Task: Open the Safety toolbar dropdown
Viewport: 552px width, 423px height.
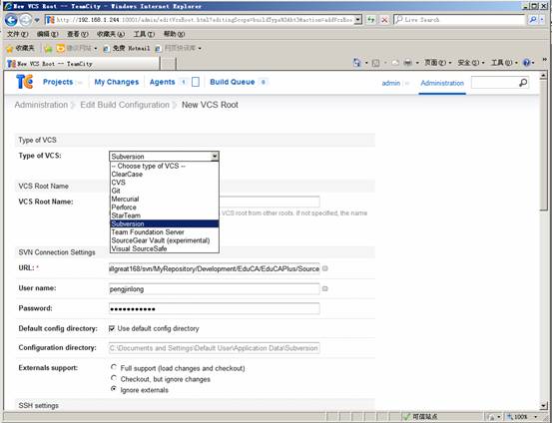Action: [471, 63]
